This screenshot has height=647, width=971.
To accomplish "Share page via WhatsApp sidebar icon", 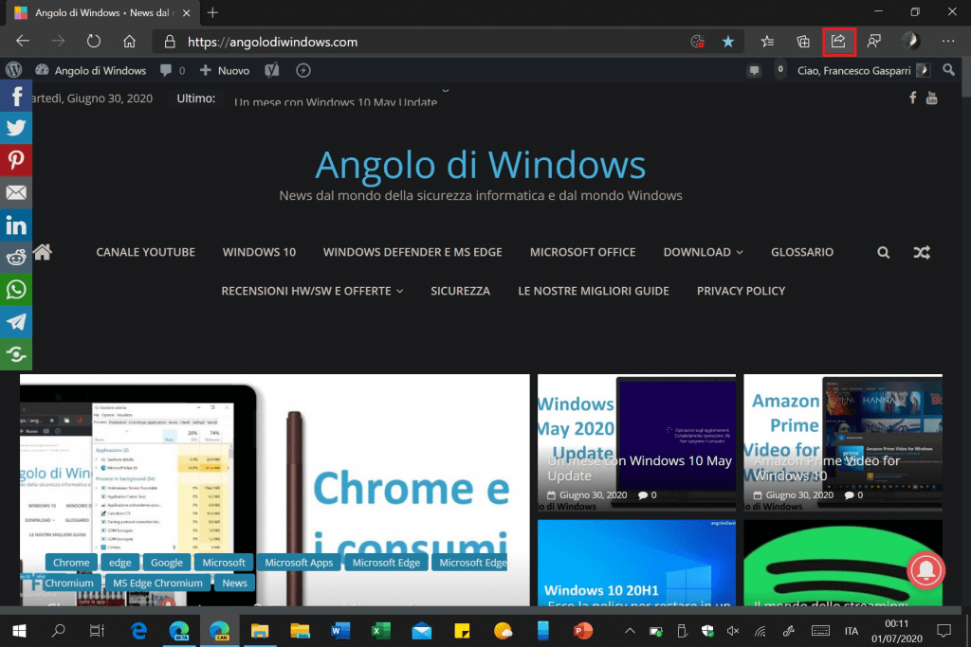I will coord(16,289).
